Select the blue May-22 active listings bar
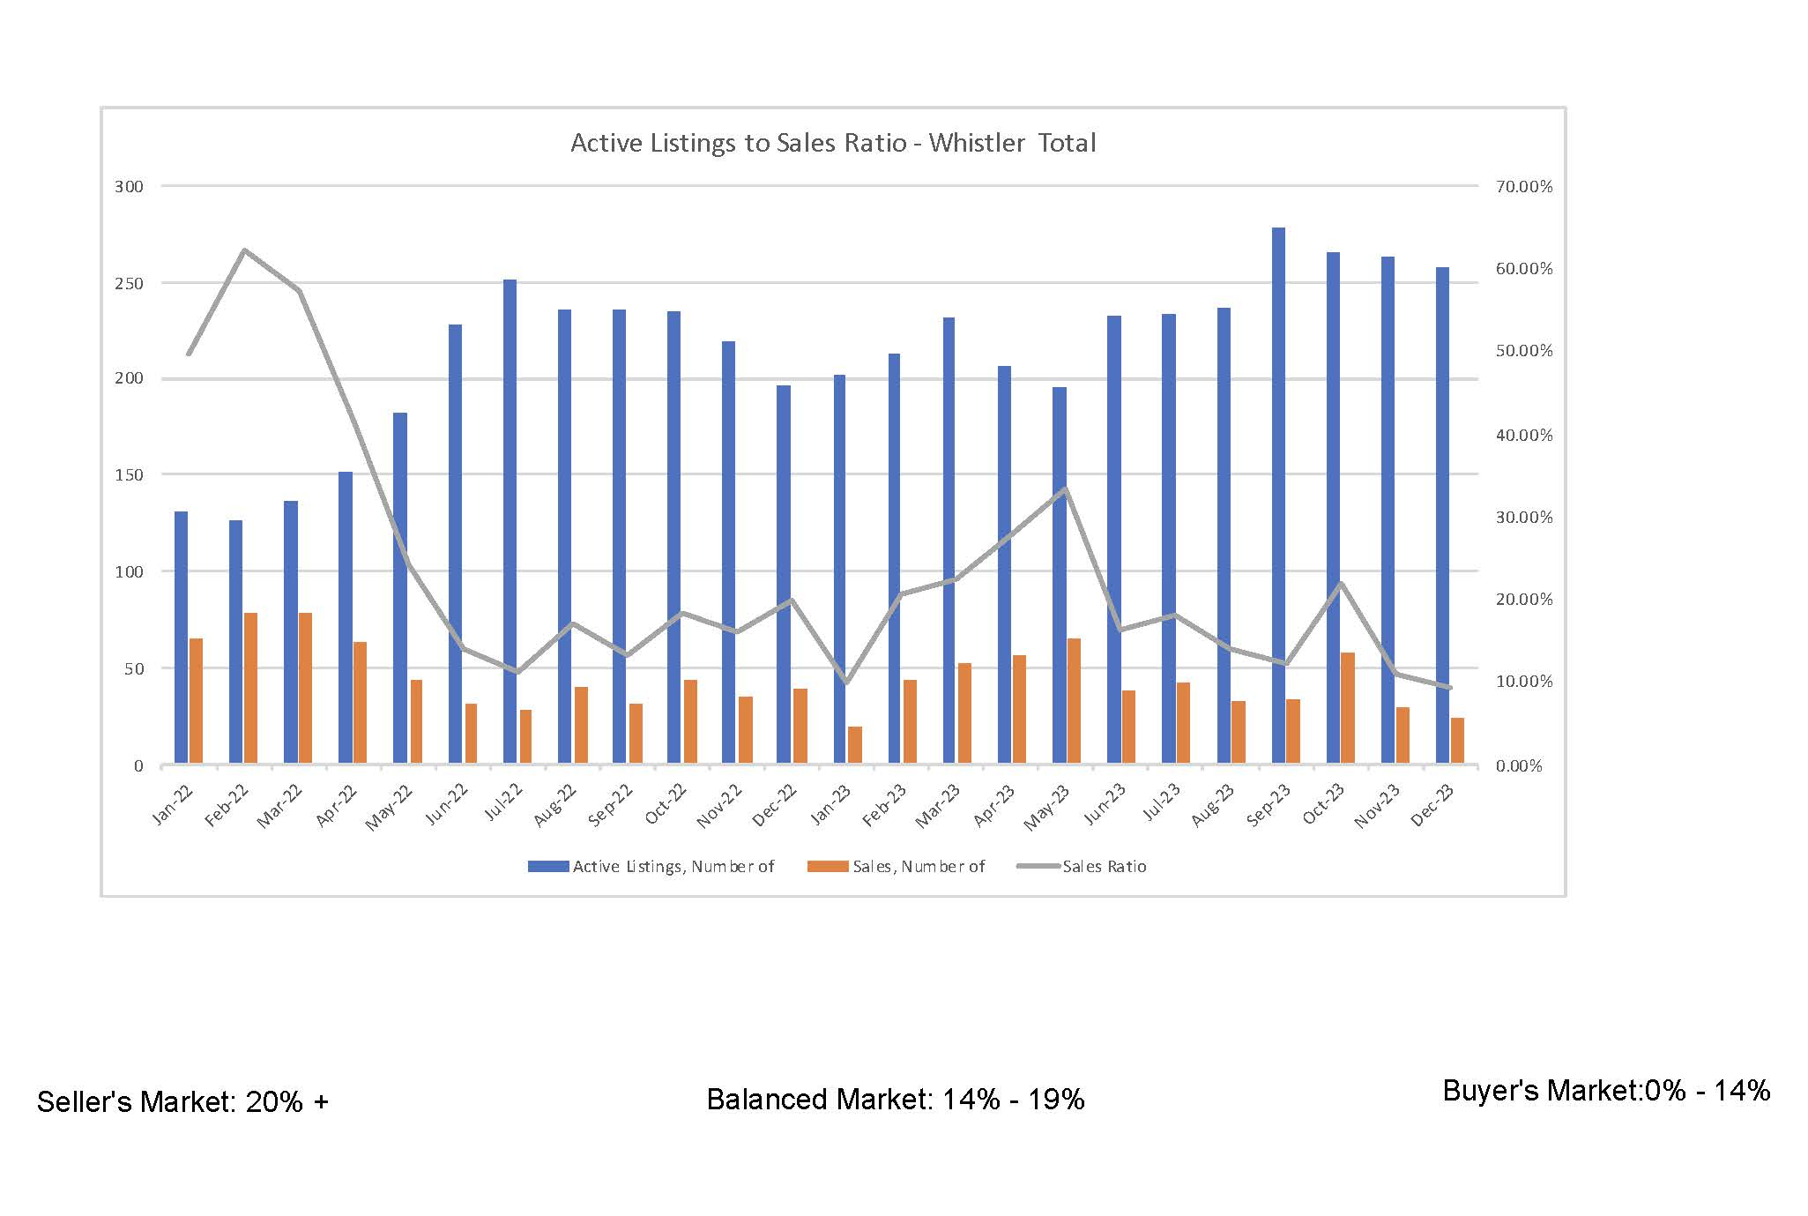 tap(400, 588)
